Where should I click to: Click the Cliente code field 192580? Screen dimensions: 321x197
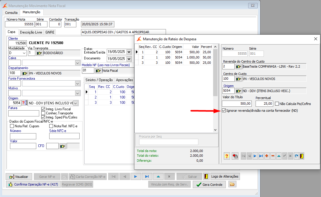(18, 43)
